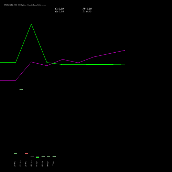This screenshot has width=172, height=172.
Task: Click the right endpoint of the purple line
Action: [125, 50]
